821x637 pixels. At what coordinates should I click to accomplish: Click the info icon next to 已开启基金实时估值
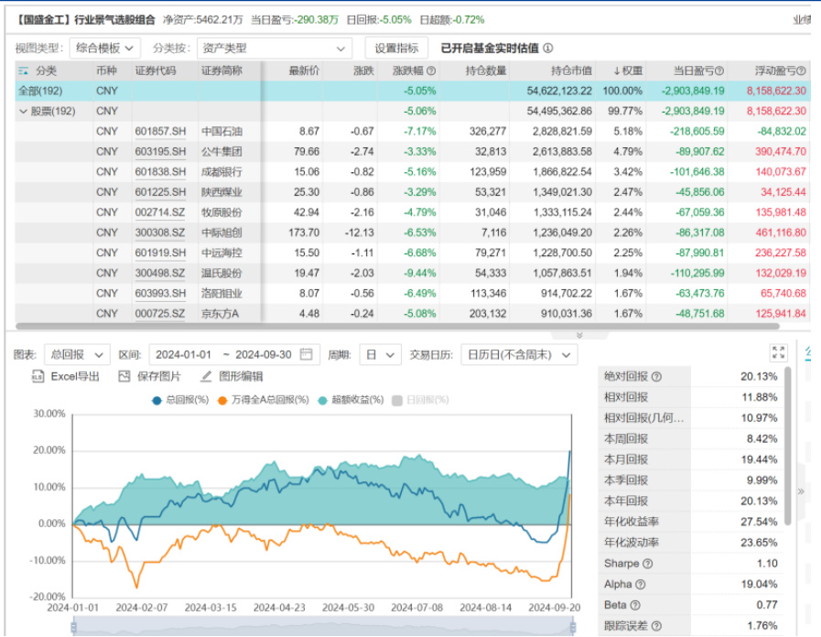tap(548, 49)
